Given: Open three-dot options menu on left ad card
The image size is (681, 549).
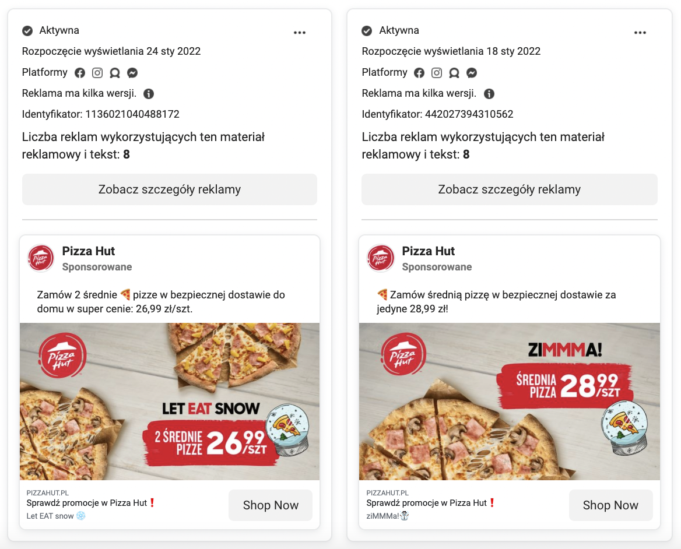Looking at the screenshot, I should pos(300,33).
